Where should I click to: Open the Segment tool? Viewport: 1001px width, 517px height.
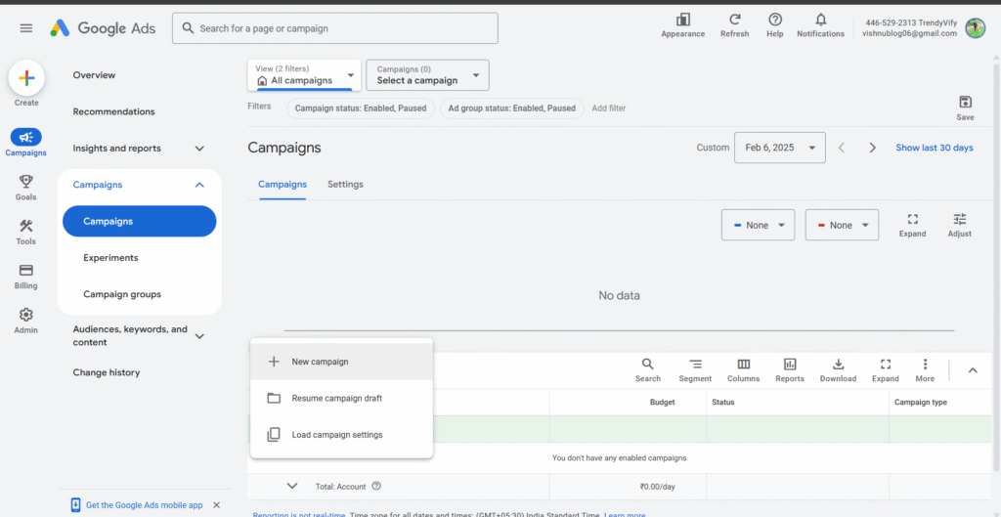click(695, 370)
